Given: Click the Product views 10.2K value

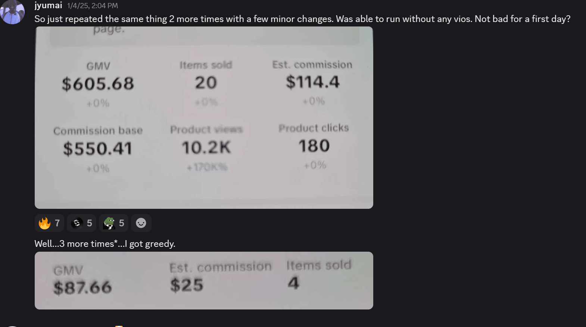Looking at the screenshot, I should coord(206,148).
